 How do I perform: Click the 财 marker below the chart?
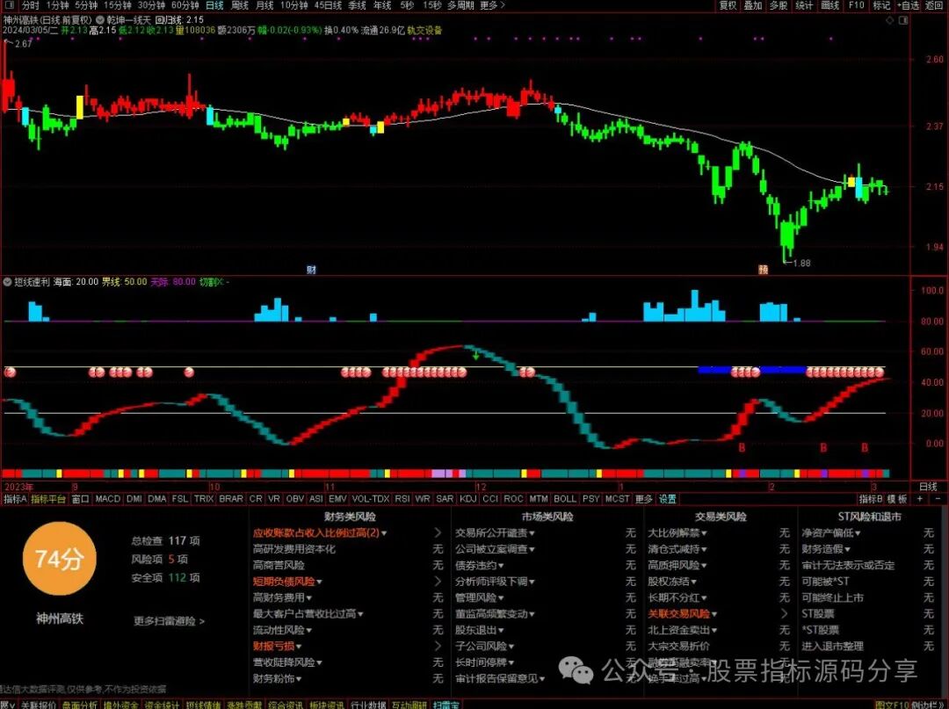[x=311, y=269]
